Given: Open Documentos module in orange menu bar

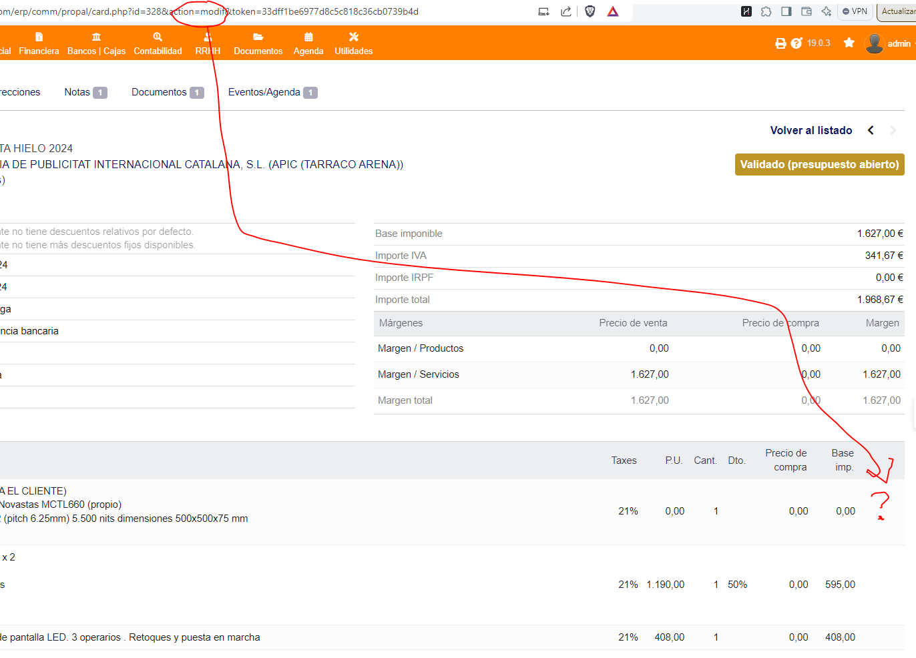Looking at the screenshot, I should (x=258, y=44).
